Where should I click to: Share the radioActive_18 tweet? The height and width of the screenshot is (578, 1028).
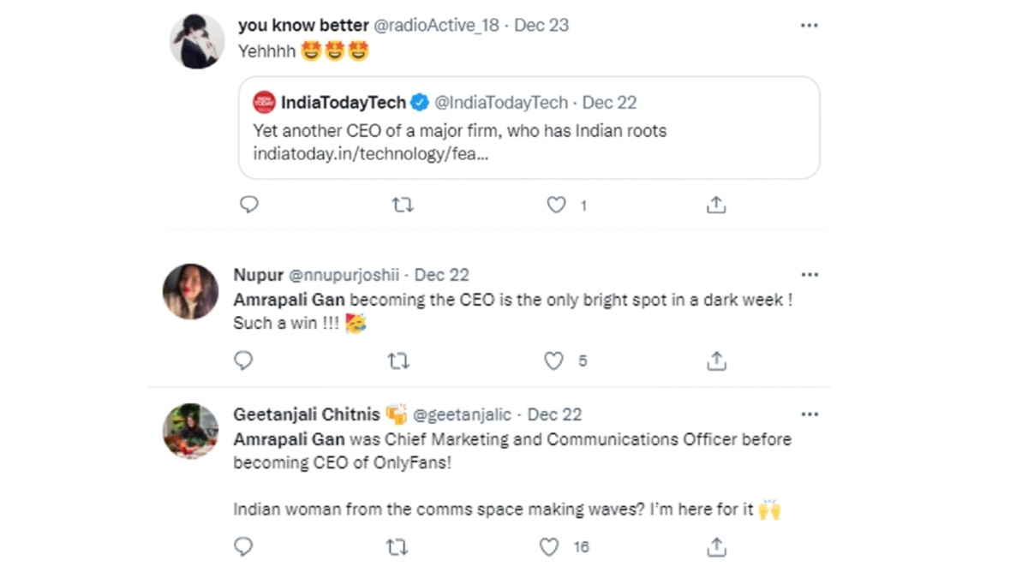pyautogui.click(x=716, y=205)
